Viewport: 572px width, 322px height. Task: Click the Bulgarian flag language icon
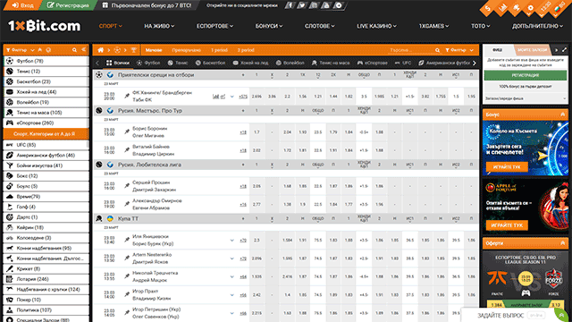pyautogui.click(x=558, y=8)
